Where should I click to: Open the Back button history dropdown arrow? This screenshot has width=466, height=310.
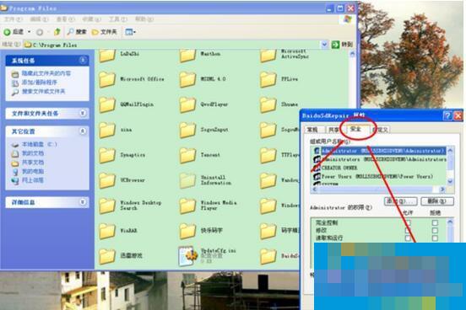pyautogui.click(x=29, y=32)
